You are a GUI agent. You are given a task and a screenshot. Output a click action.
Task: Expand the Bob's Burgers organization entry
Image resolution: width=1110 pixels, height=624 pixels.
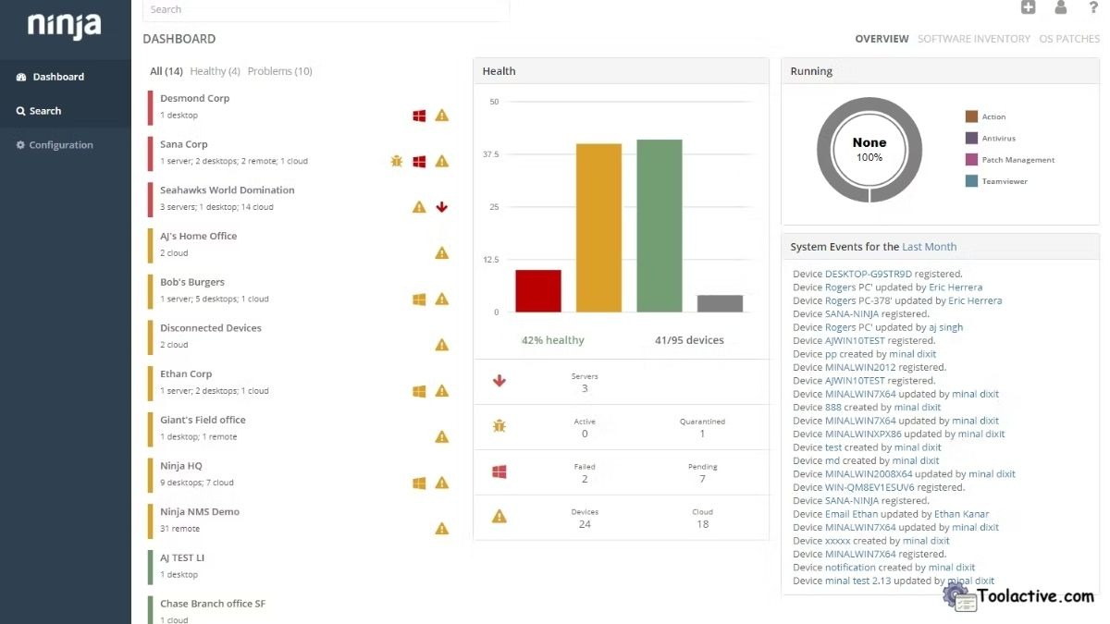[191, 282]
